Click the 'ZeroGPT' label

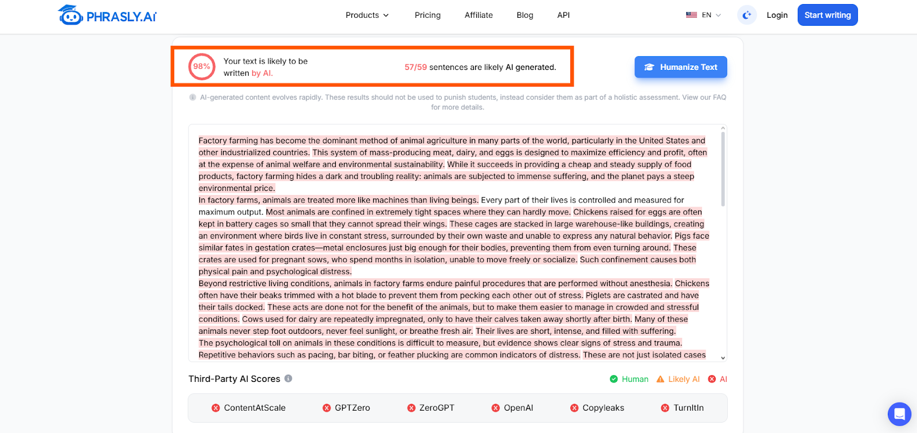click(437, 408)
